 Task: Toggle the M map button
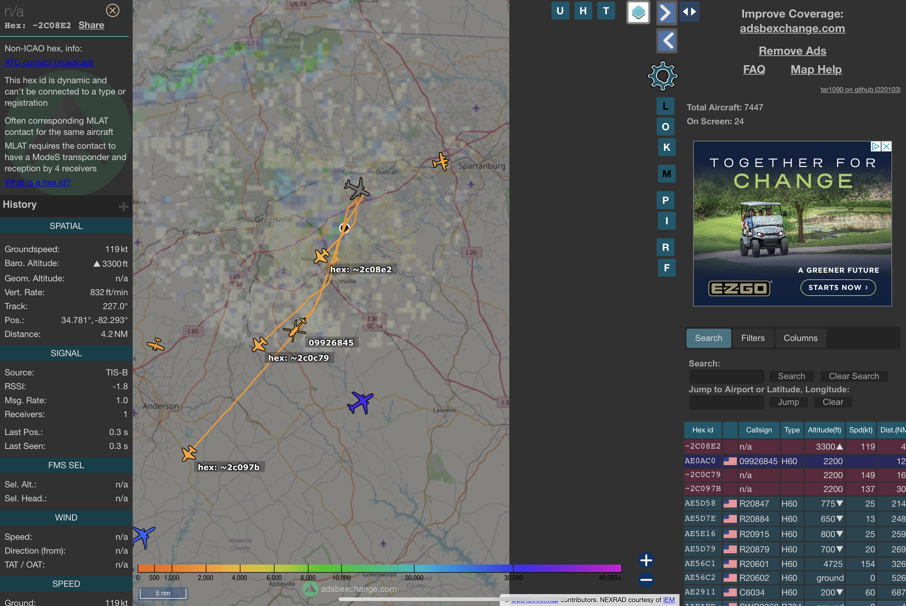(667, 174)
